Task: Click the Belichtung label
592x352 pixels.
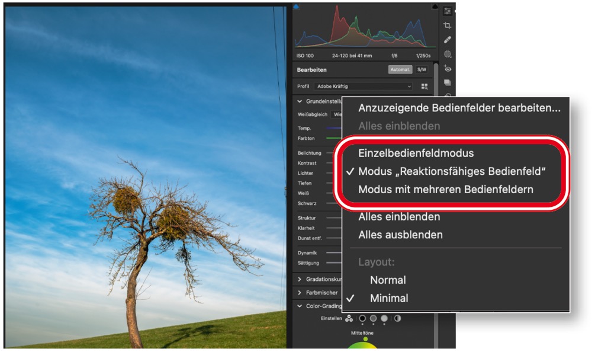Action: (310, 153)
